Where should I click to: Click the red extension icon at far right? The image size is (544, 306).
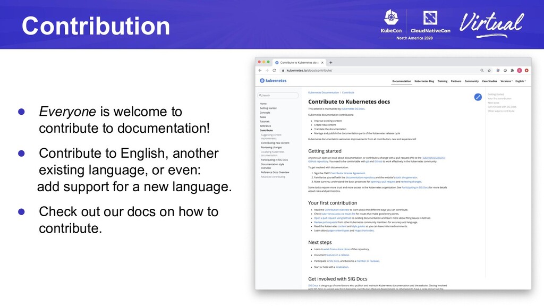(526, 71)
